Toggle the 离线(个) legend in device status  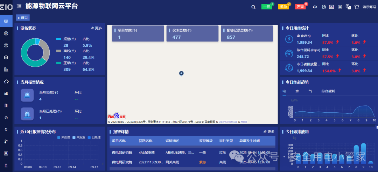point(66,51)
